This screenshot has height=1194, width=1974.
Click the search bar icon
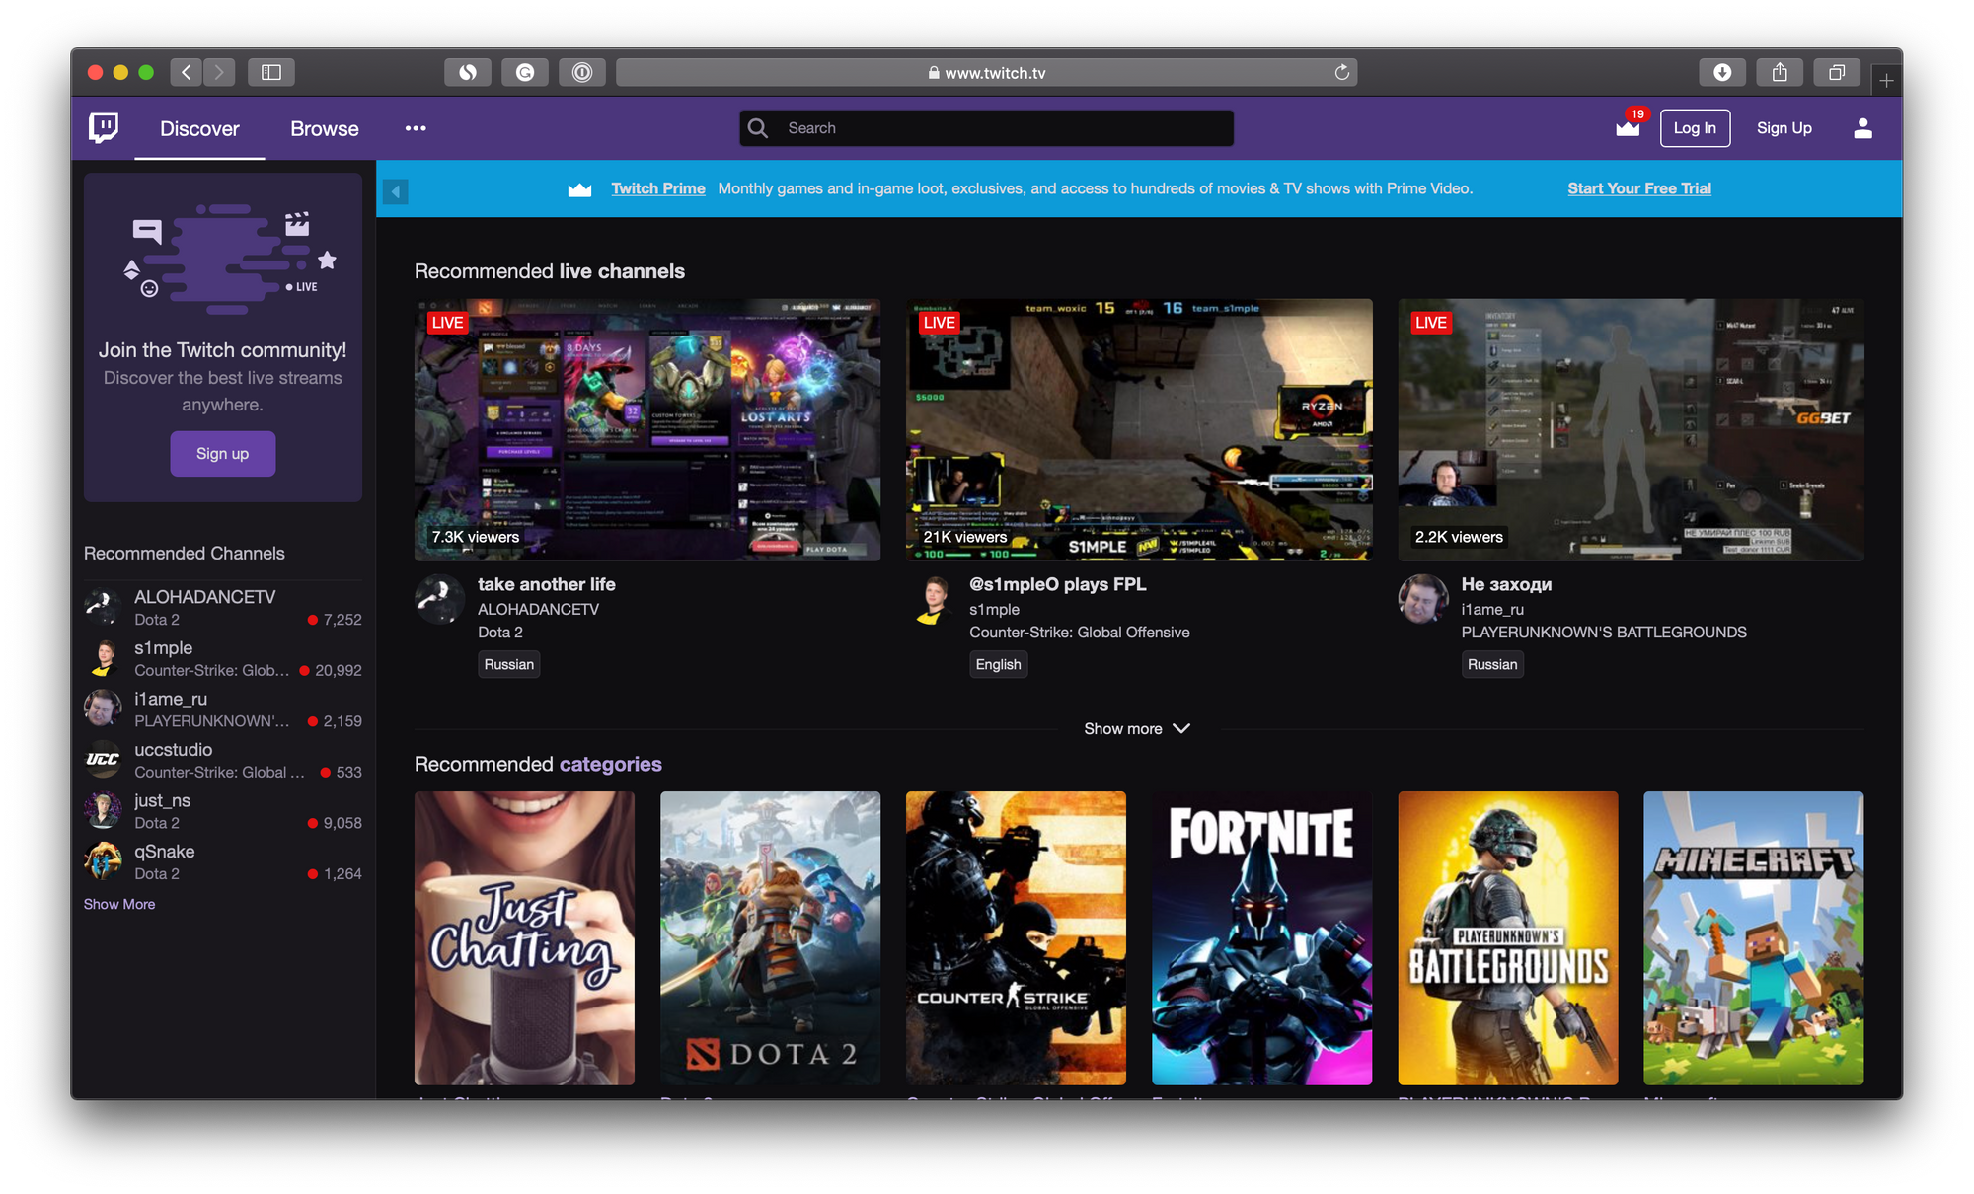click(x=759, y=128)
